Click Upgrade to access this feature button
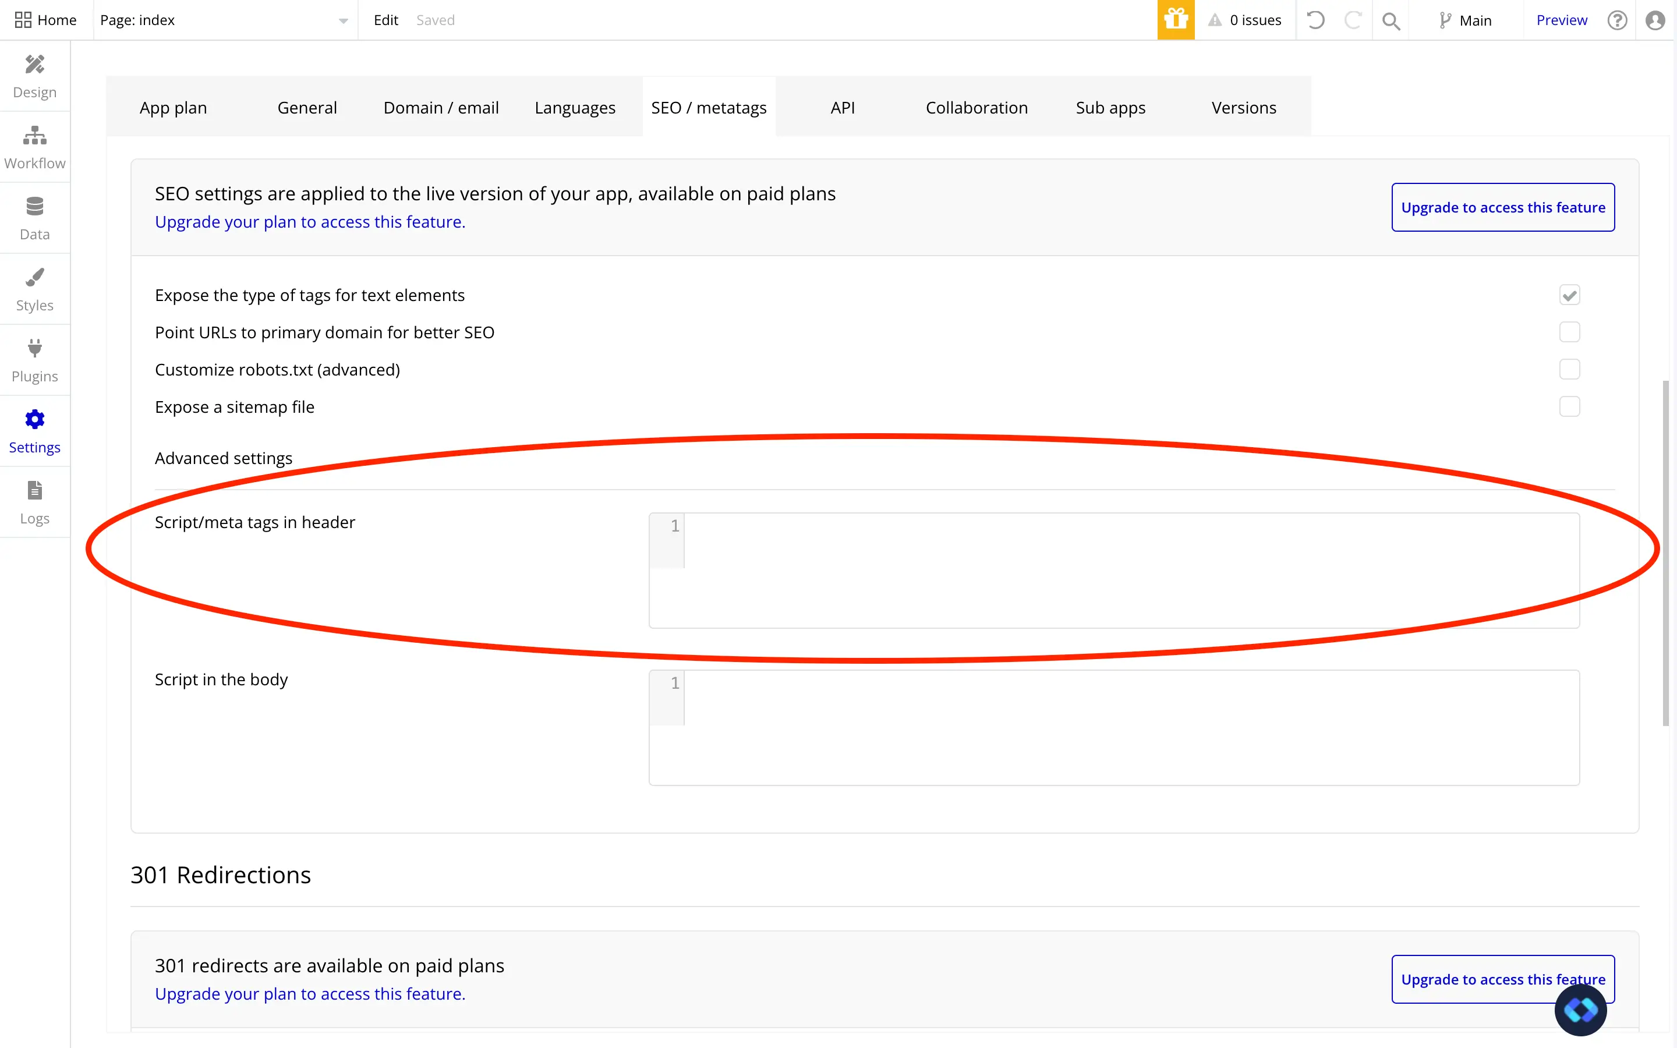 (x=1502, y=207)
